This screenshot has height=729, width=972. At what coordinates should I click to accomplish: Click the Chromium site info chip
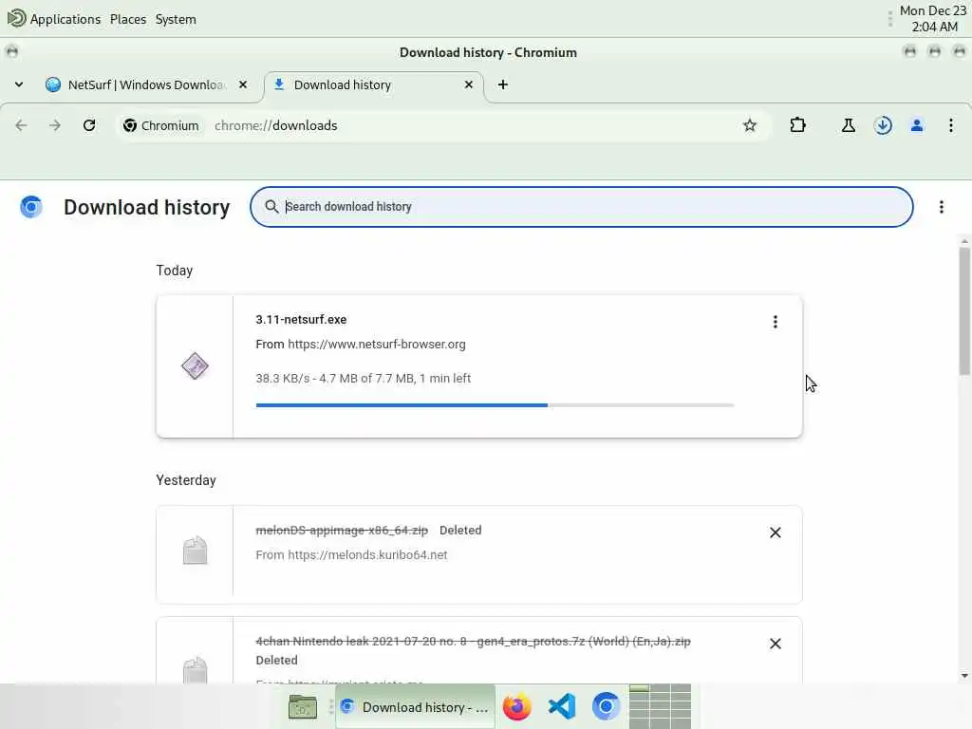pos(161,126)
